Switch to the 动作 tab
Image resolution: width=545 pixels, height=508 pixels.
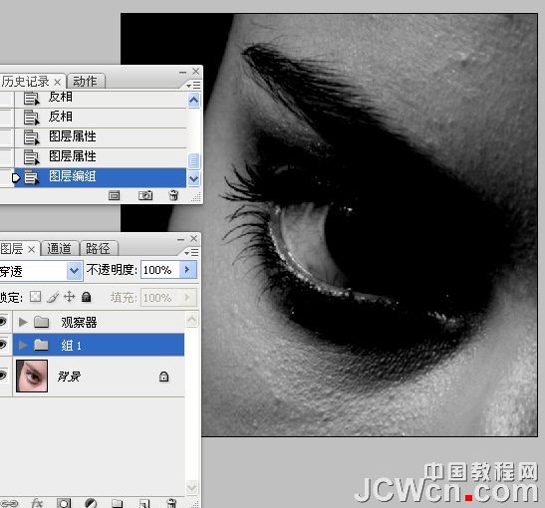85,82
